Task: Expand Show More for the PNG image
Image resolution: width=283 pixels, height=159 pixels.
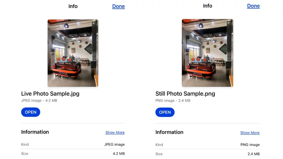Action: pyautogui.click(x=250, y=132)
